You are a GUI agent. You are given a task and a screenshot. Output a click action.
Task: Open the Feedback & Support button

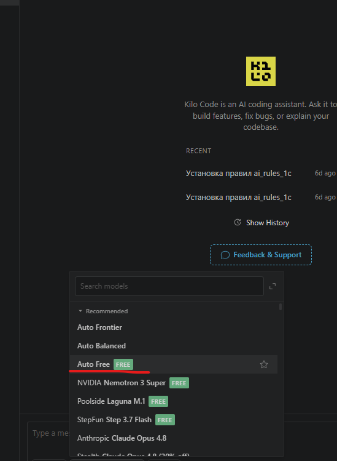tap(261, 255)
